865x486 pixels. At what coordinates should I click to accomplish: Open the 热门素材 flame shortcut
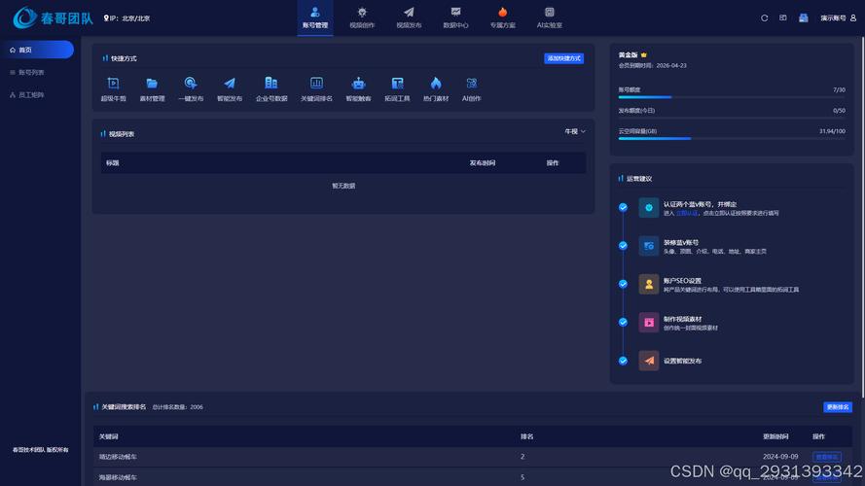pos(436,85)
